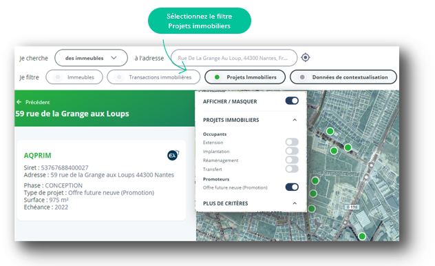Turn off Offre future neuve (Promotion) toggle

pos(292,187)
